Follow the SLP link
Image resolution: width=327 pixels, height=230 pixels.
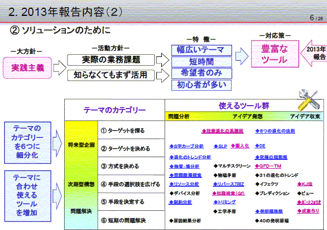[x=220, y=146]
